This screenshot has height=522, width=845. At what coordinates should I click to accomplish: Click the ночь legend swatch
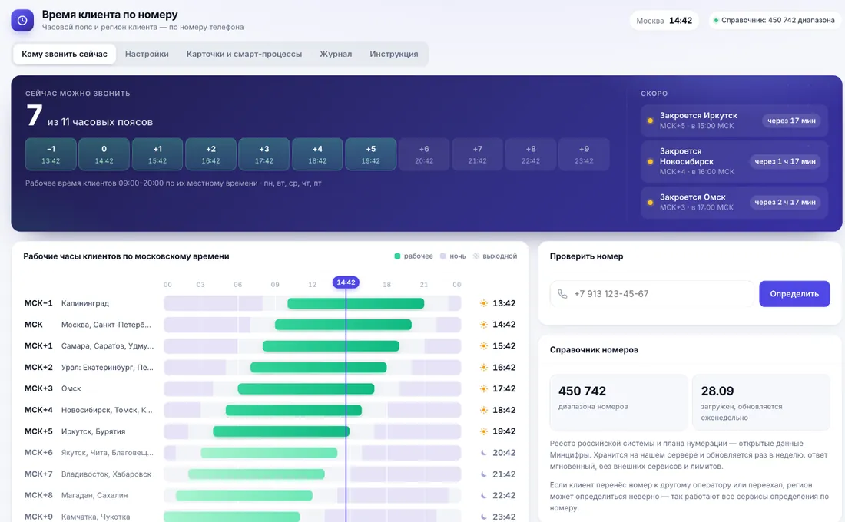coord(443,256)
